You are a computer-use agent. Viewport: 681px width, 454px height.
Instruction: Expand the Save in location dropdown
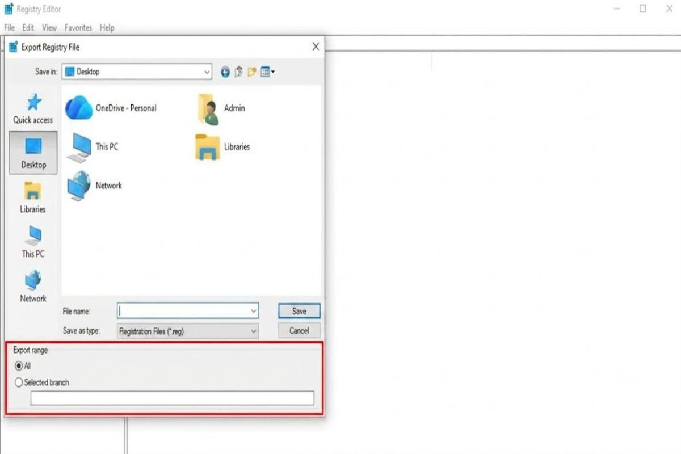point(207,72)
